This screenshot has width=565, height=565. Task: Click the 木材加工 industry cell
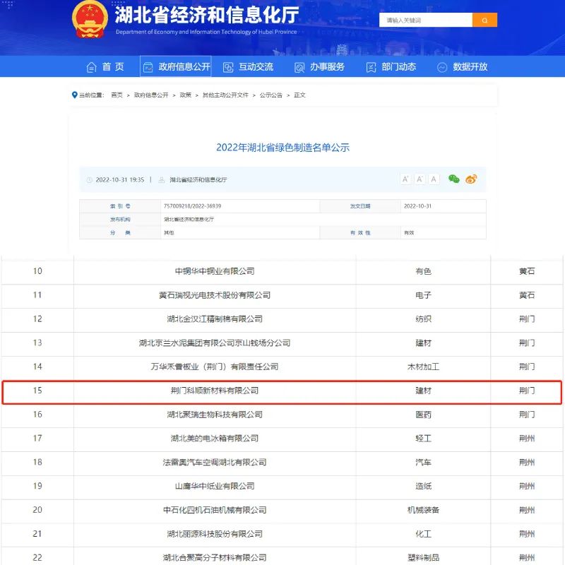point(423,367)
